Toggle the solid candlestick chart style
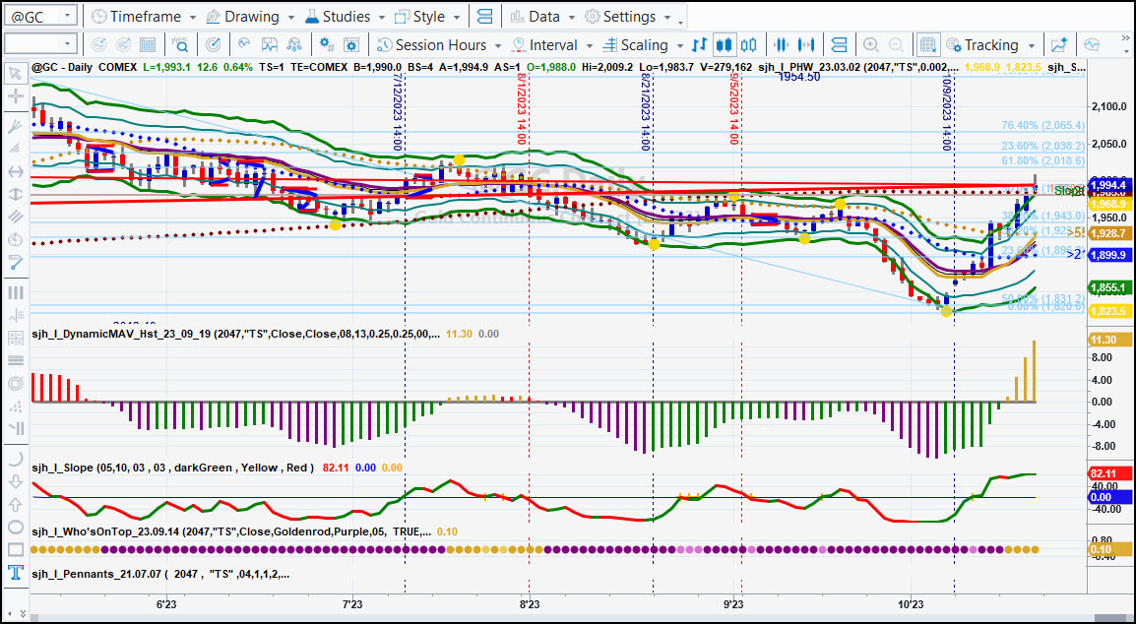Viewport: 1136px width, 624px height. [724, 45]
